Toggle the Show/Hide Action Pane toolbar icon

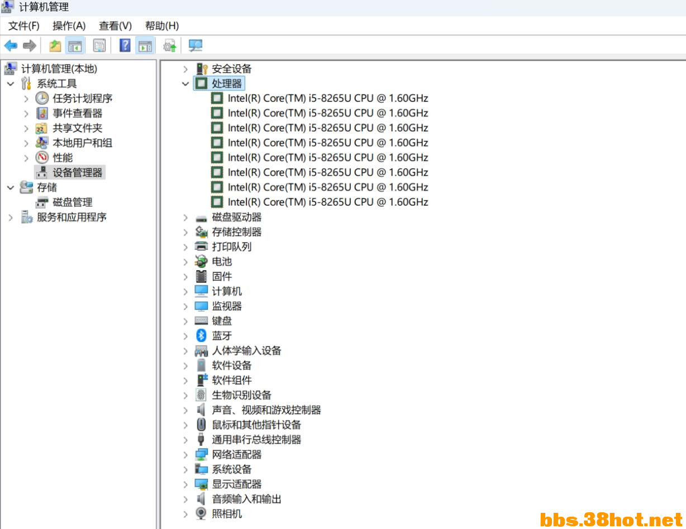tap(145, 46)
